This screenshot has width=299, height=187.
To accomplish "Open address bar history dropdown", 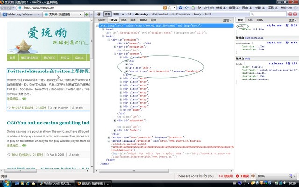I will point(174,8).
